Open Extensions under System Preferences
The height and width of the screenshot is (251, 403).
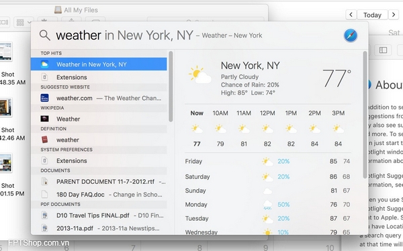click(99, 160)
